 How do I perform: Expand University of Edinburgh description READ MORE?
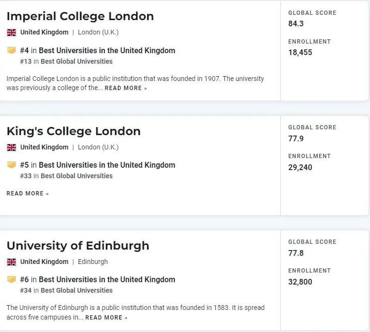pos(106,318)
